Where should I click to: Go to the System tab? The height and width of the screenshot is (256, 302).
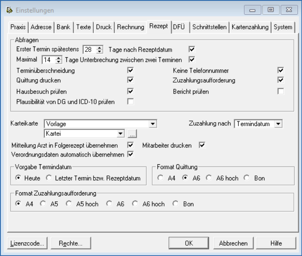click(x=283, y=27)
